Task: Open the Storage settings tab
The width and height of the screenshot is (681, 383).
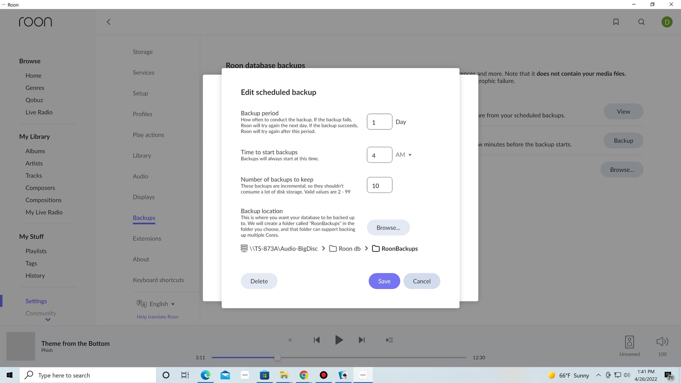Action: point(143,52)
